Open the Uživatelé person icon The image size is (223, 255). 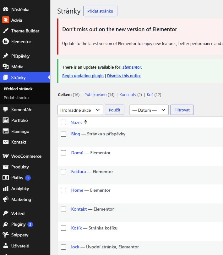click(x=6, y=246)
